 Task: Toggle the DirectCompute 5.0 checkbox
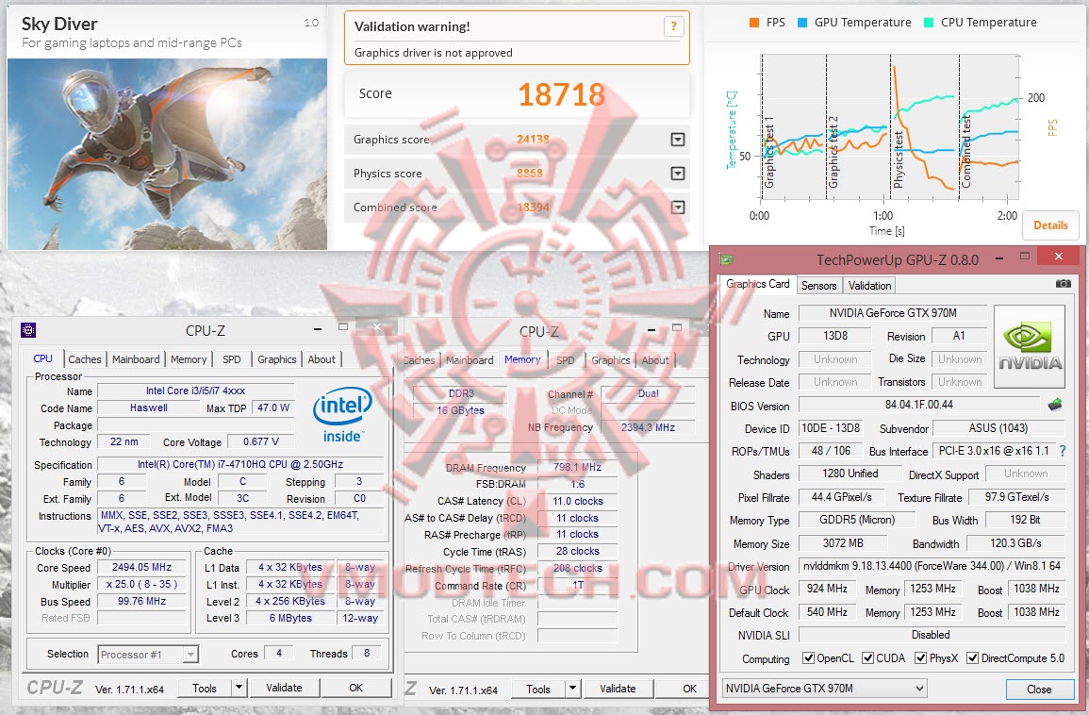(x=973, y=658)
